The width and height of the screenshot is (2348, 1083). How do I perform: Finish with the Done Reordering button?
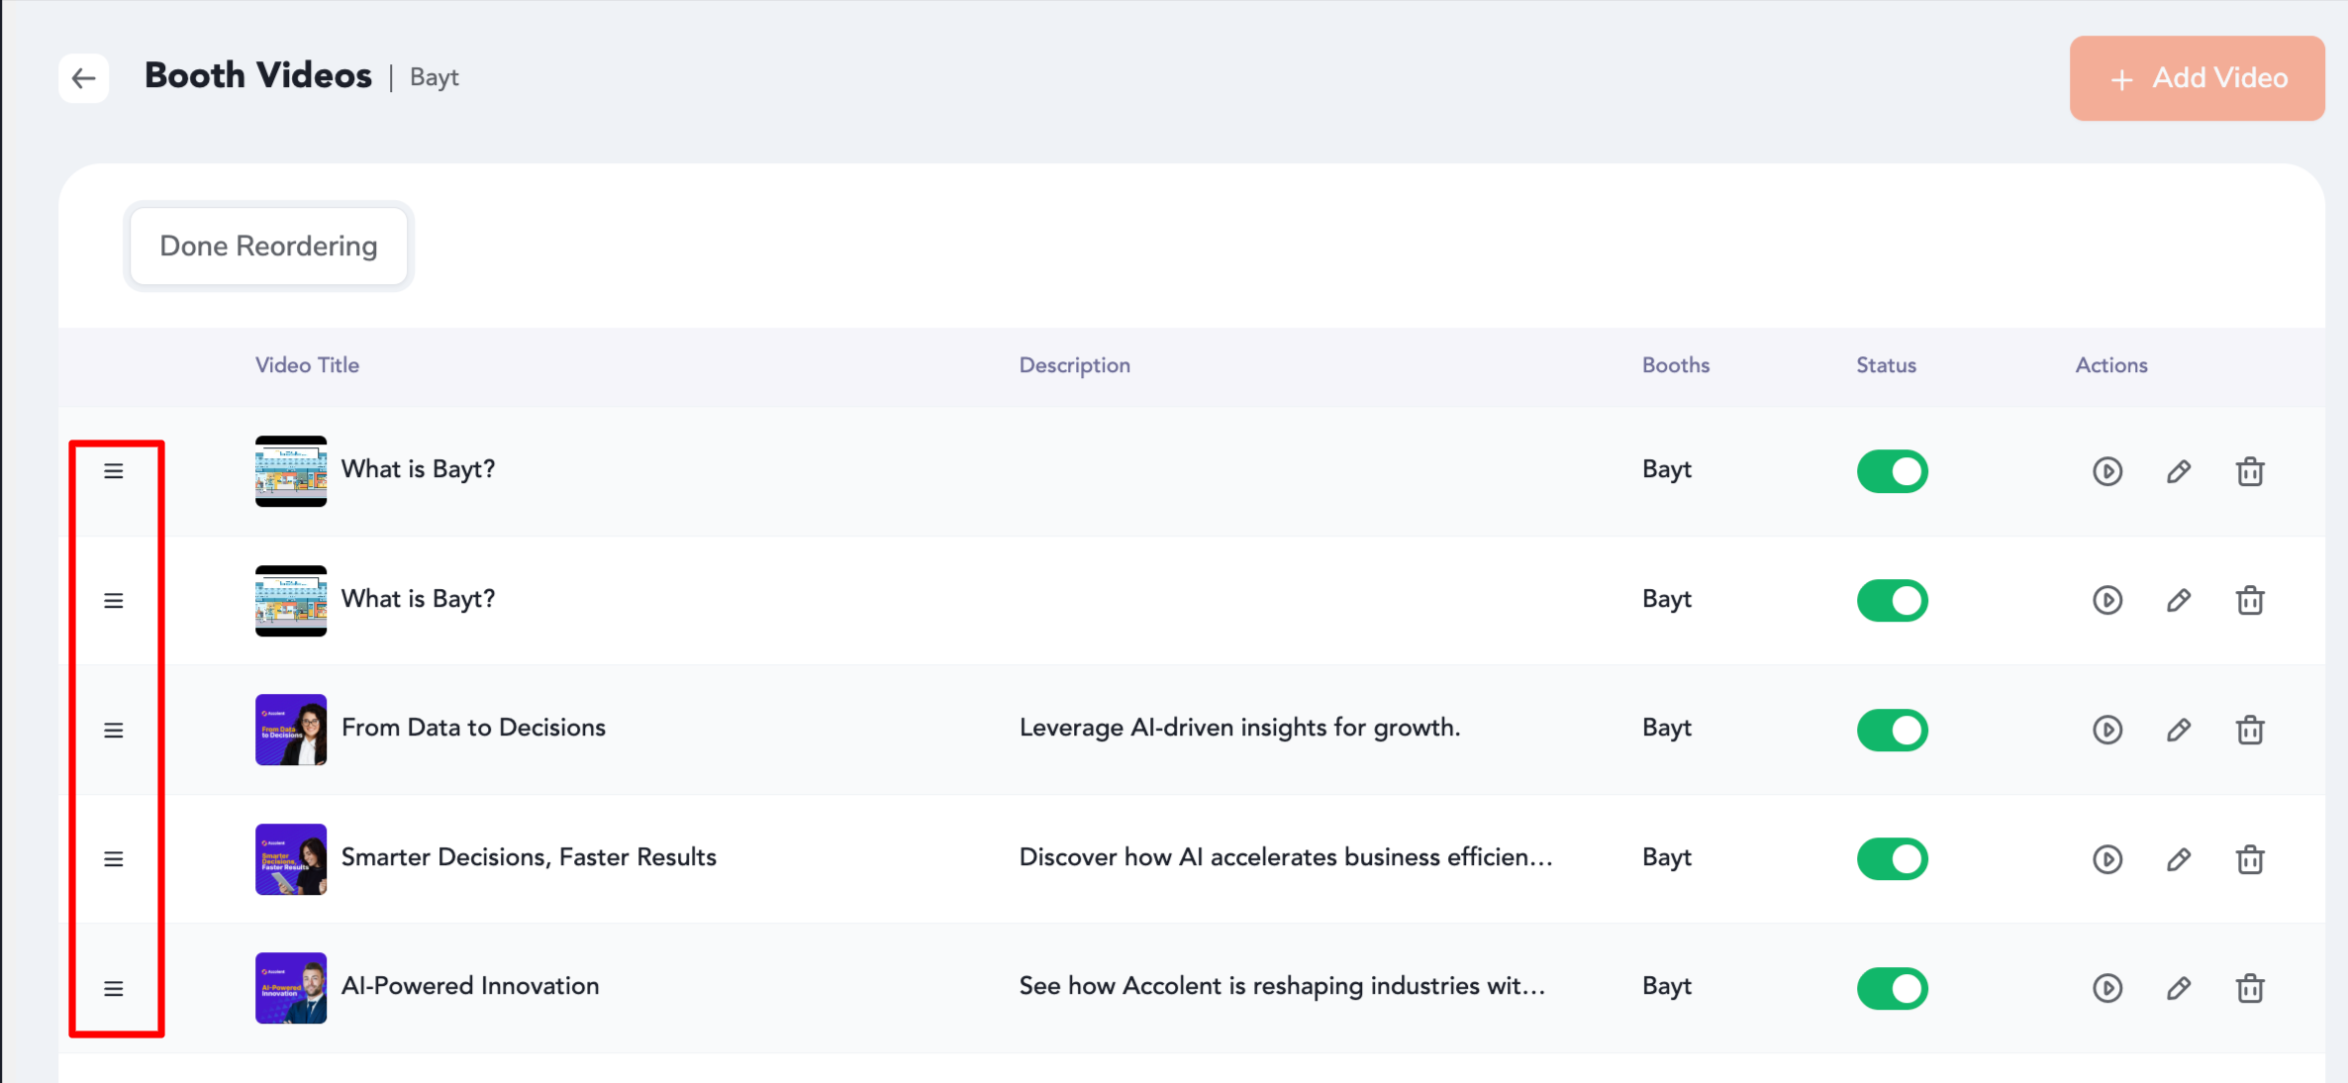click(268, 246)
